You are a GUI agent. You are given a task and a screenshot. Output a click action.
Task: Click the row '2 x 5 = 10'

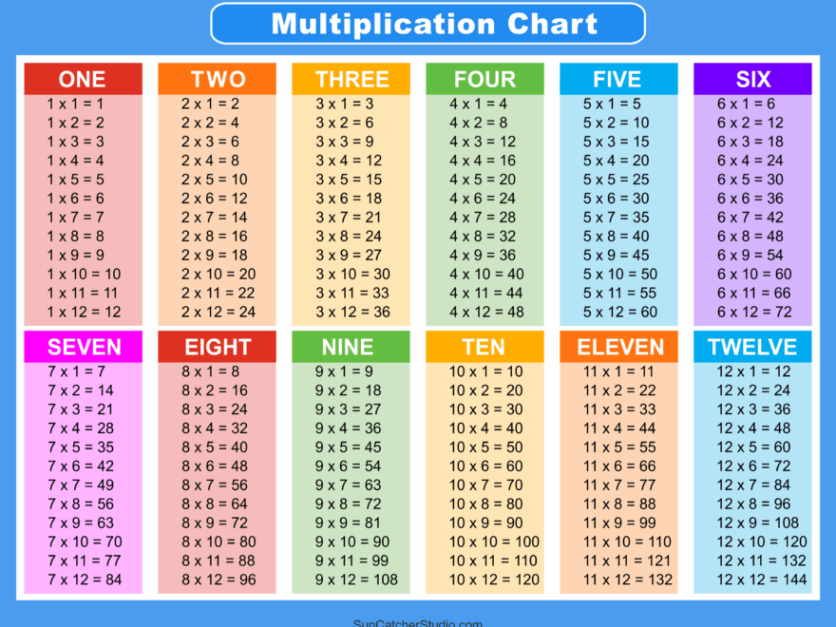click(x=214, y=180)
